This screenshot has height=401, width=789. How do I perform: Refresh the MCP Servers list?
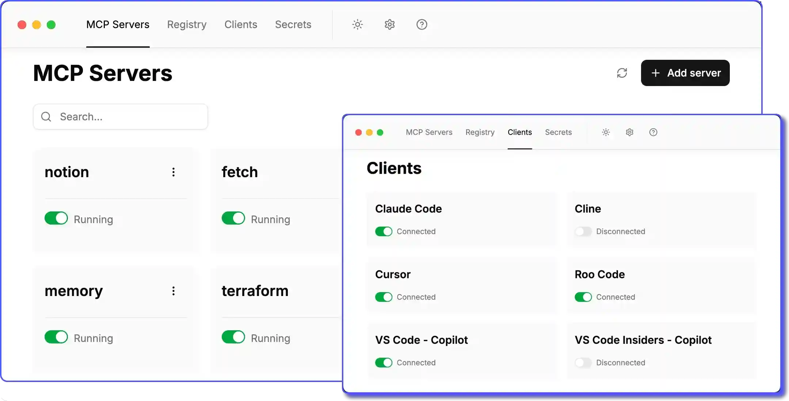click(622, 73)
